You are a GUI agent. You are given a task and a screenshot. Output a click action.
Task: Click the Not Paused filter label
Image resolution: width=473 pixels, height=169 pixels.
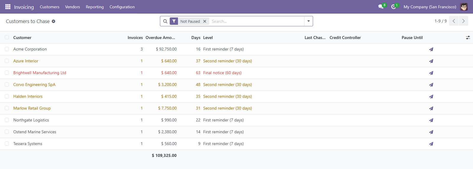(x=190, y=21)
